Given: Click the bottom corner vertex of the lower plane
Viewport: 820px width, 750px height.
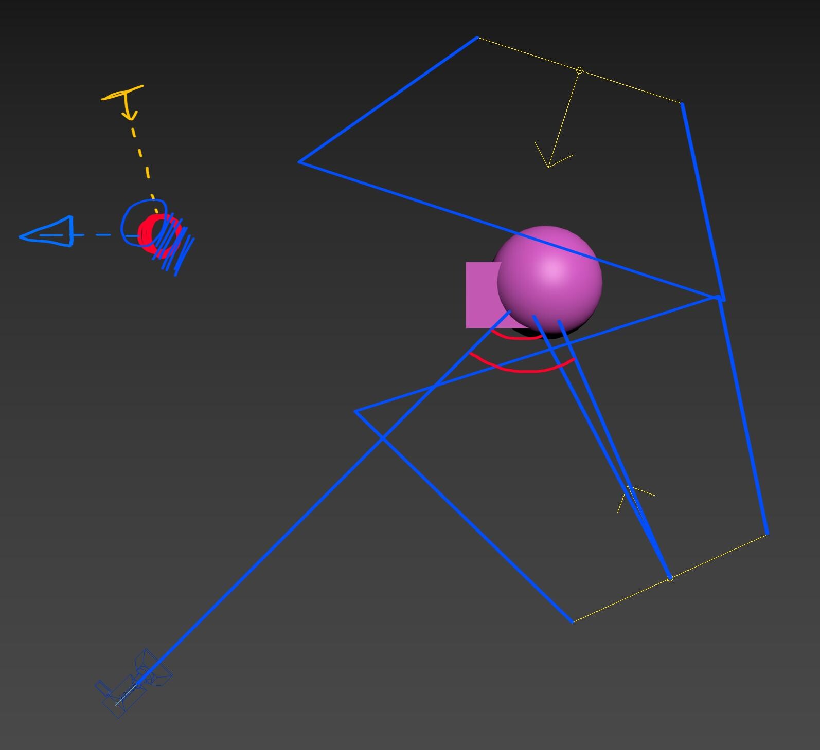Looking at the screenshot, I should point(573,621).
